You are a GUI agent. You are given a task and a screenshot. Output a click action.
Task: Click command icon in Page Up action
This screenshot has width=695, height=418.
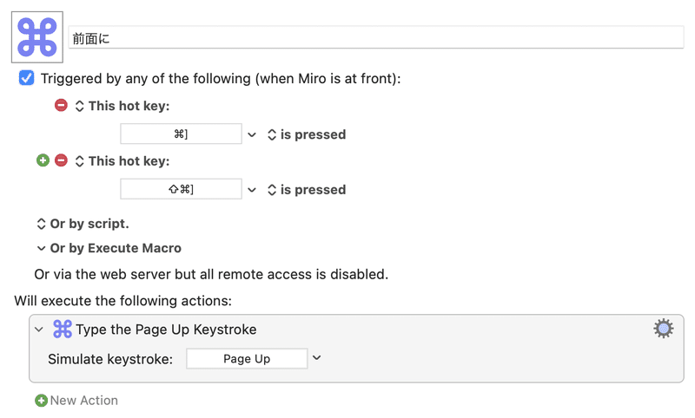(63, 329)
